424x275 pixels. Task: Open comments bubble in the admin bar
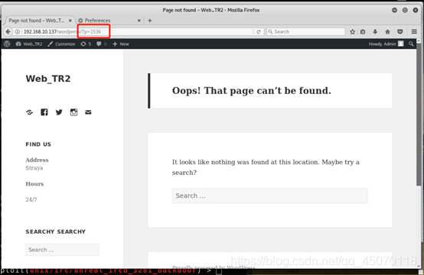[101, 44]
